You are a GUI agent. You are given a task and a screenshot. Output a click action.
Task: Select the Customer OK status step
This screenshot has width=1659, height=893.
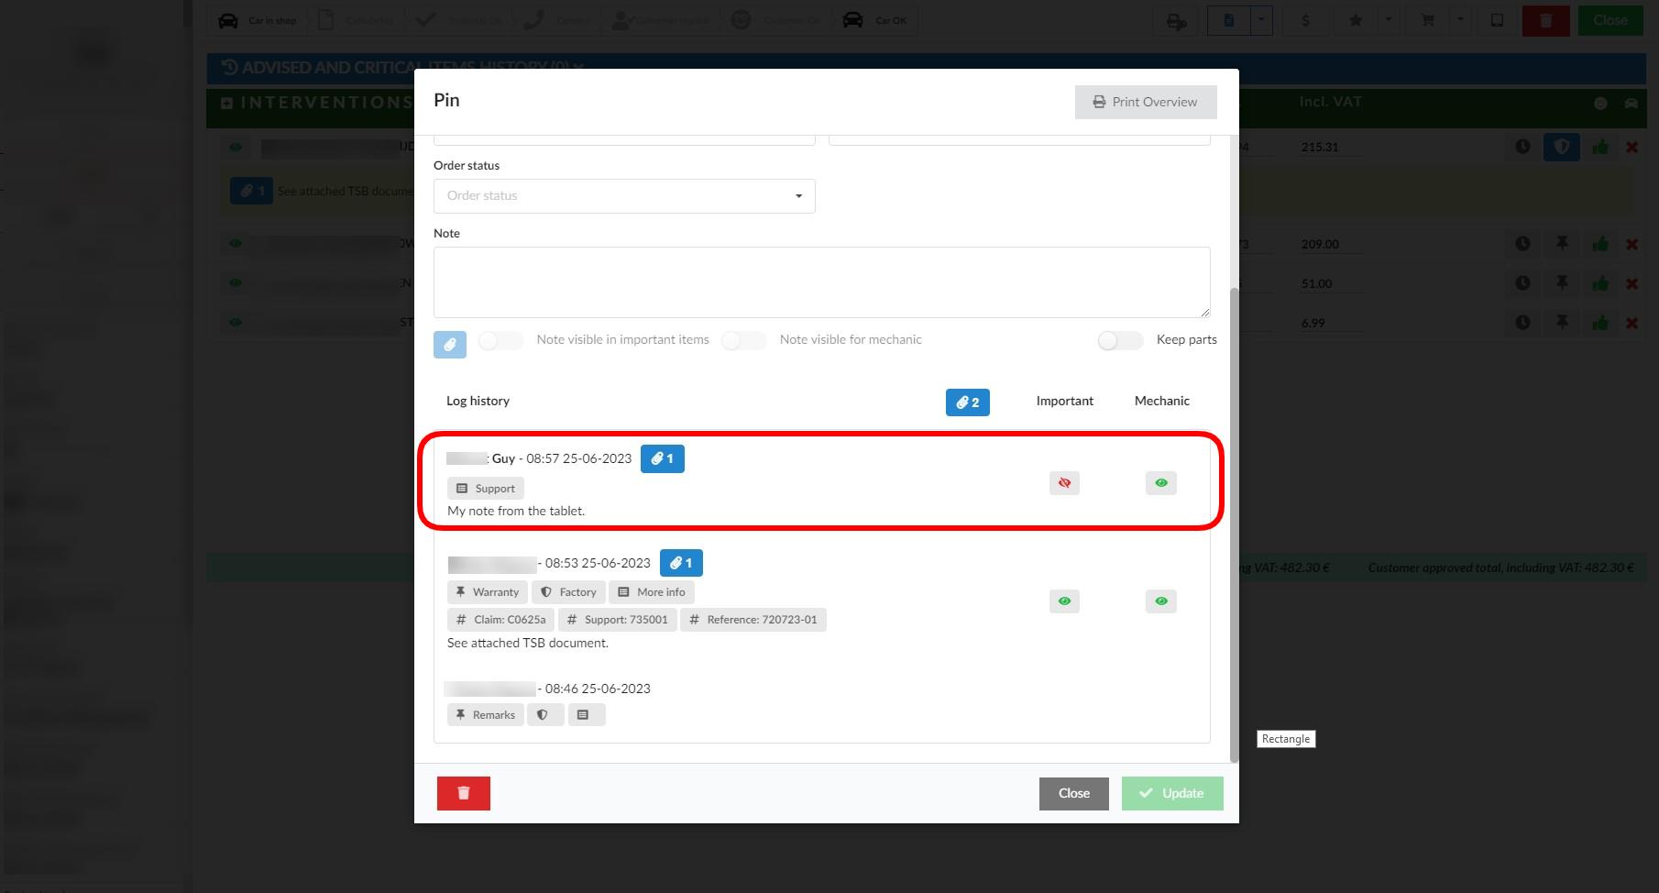pyautogui.click(x=777, y=20)
